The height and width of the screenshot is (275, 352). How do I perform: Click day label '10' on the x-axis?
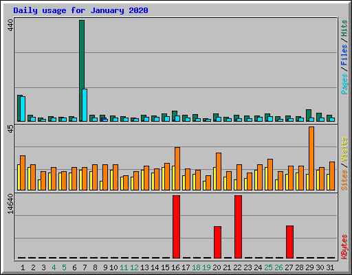pyautogui.click(x=113, y=267)
